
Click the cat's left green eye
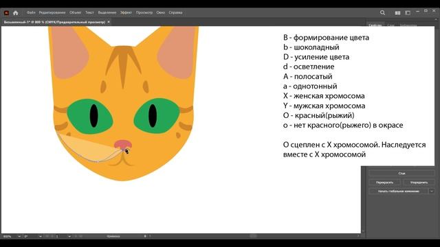pyautogui.click(x=90, y=116)
